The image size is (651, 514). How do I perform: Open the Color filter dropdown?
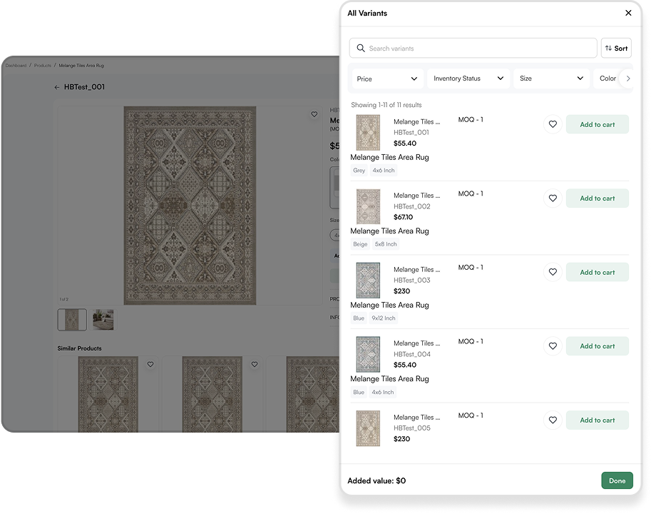[608, 79]
